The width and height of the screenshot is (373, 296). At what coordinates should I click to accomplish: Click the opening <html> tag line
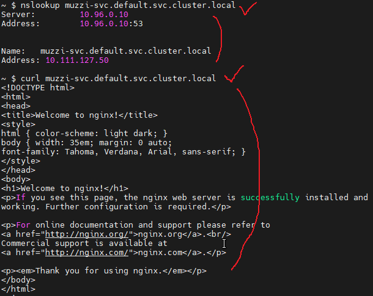(x=16, y=97)
